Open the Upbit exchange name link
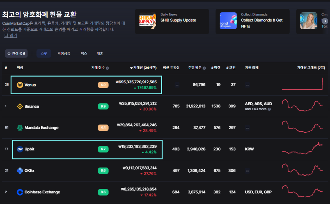Viewport: 330px width, 204px height. [29, 149]
